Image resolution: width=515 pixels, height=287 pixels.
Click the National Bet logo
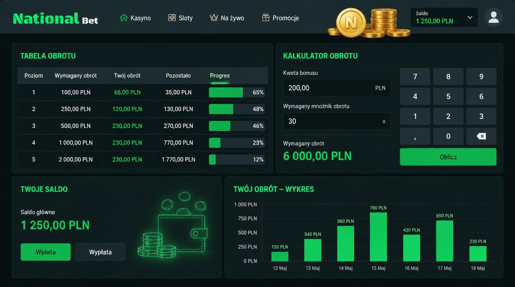click(x=55, y=18)
